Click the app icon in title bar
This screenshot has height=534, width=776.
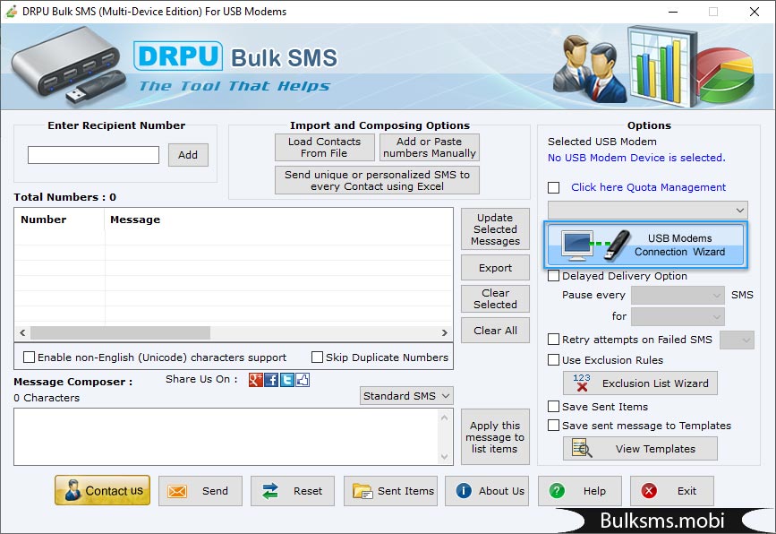pos(12,12)
